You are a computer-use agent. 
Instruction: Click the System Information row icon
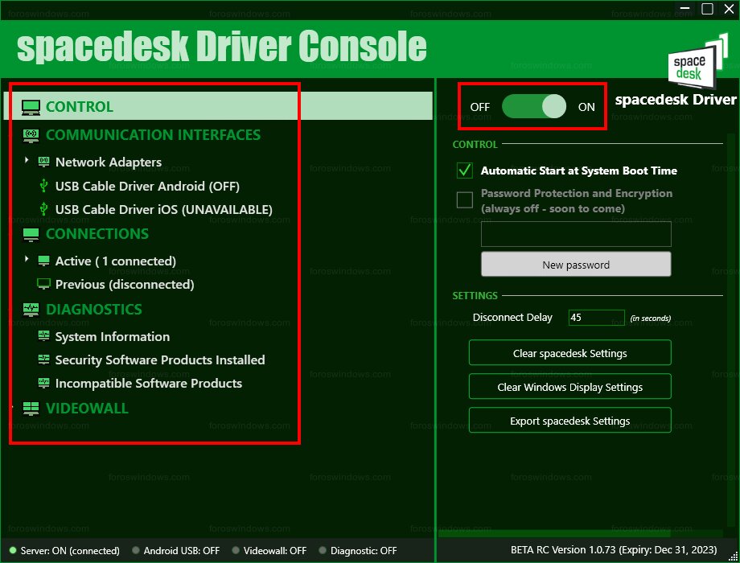43,336
